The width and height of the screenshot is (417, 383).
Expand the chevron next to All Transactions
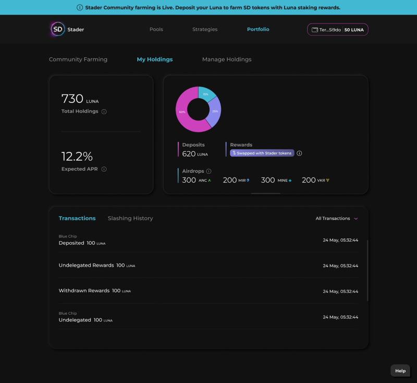click(x=356, y=219)
